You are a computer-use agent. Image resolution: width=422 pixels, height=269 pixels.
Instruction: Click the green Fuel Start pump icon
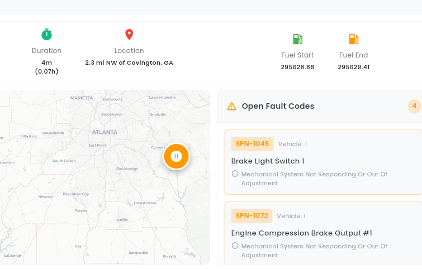click(297, 39)
